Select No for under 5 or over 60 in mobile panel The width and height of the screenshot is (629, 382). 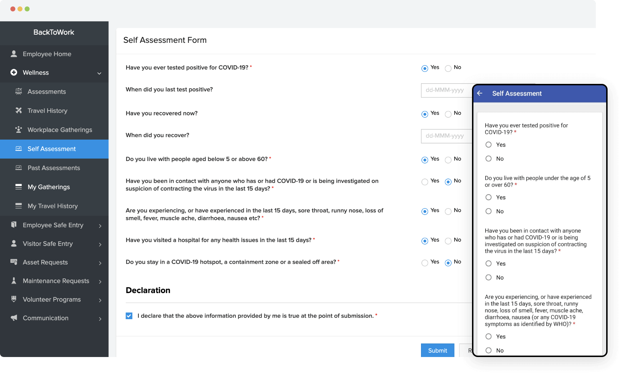click(488, 211)
